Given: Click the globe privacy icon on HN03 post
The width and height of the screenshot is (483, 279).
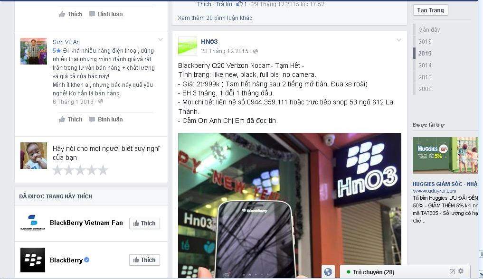Looking at the screenshot, I should click(256, 51).
